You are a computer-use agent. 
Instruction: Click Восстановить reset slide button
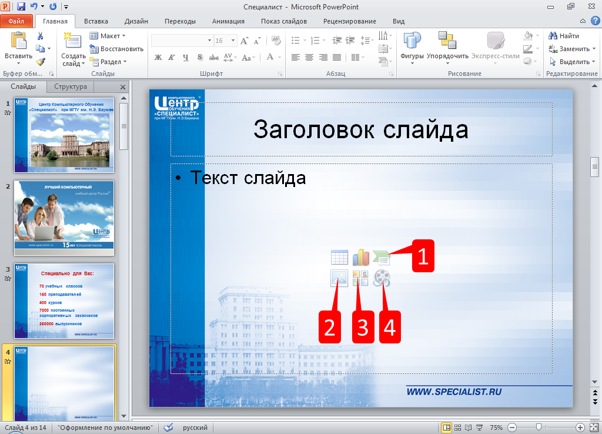pos(116,49)
